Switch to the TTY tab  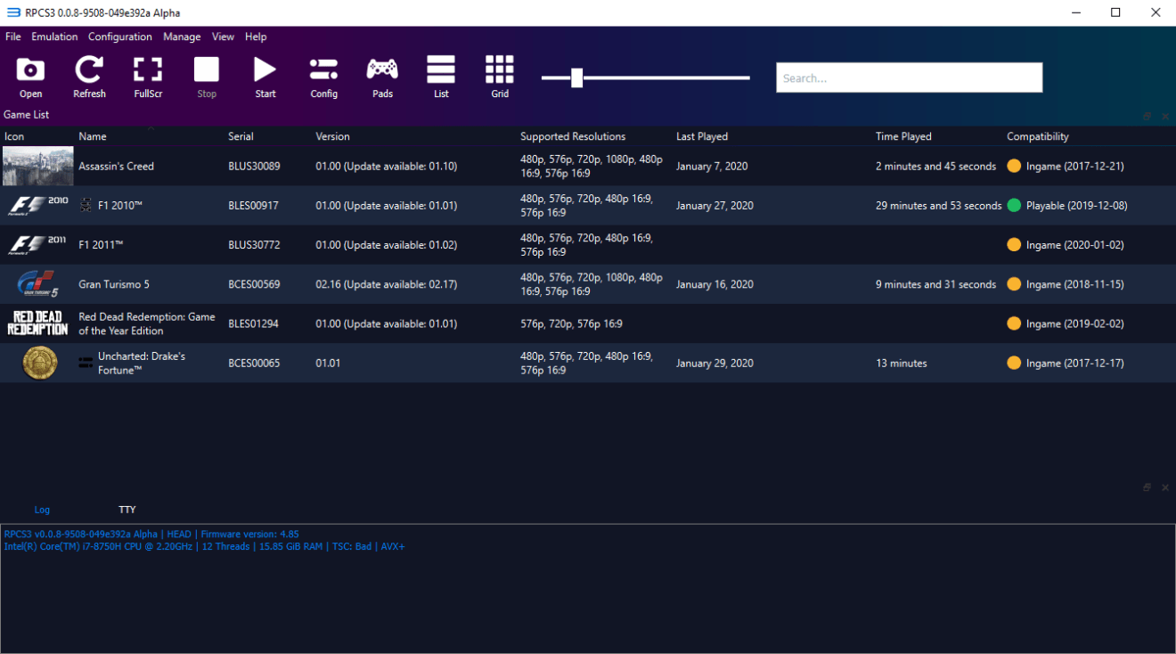tap(127, 510)
